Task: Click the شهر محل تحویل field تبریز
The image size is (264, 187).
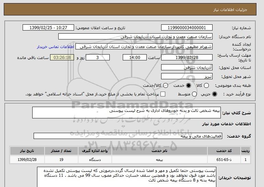Action: coord(187,76)
